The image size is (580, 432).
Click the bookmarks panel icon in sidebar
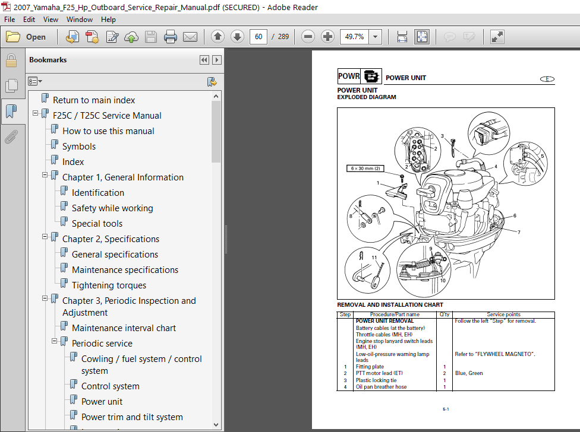[x=11, y=111]
